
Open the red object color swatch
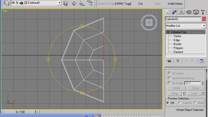tap(204, 19)
